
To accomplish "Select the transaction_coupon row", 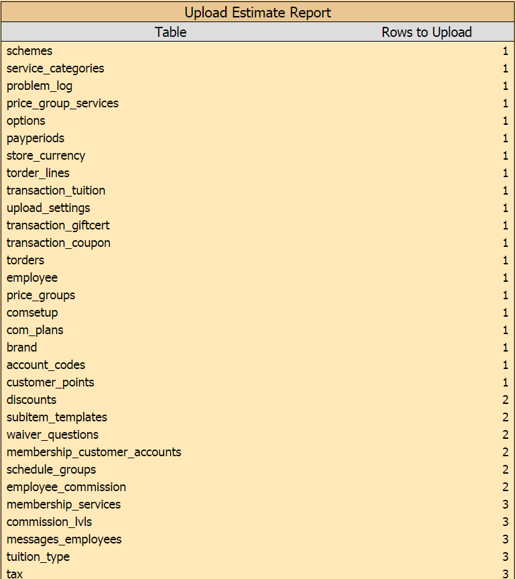I will [x=258, y=243].
